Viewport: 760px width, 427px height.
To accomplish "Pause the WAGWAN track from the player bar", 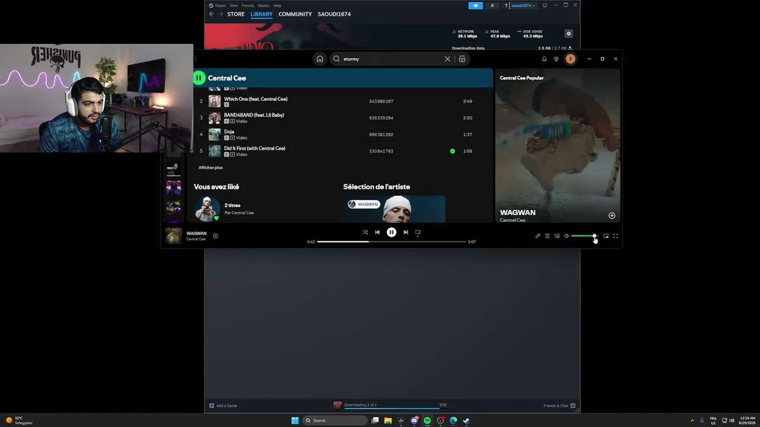I will [391, 232].
